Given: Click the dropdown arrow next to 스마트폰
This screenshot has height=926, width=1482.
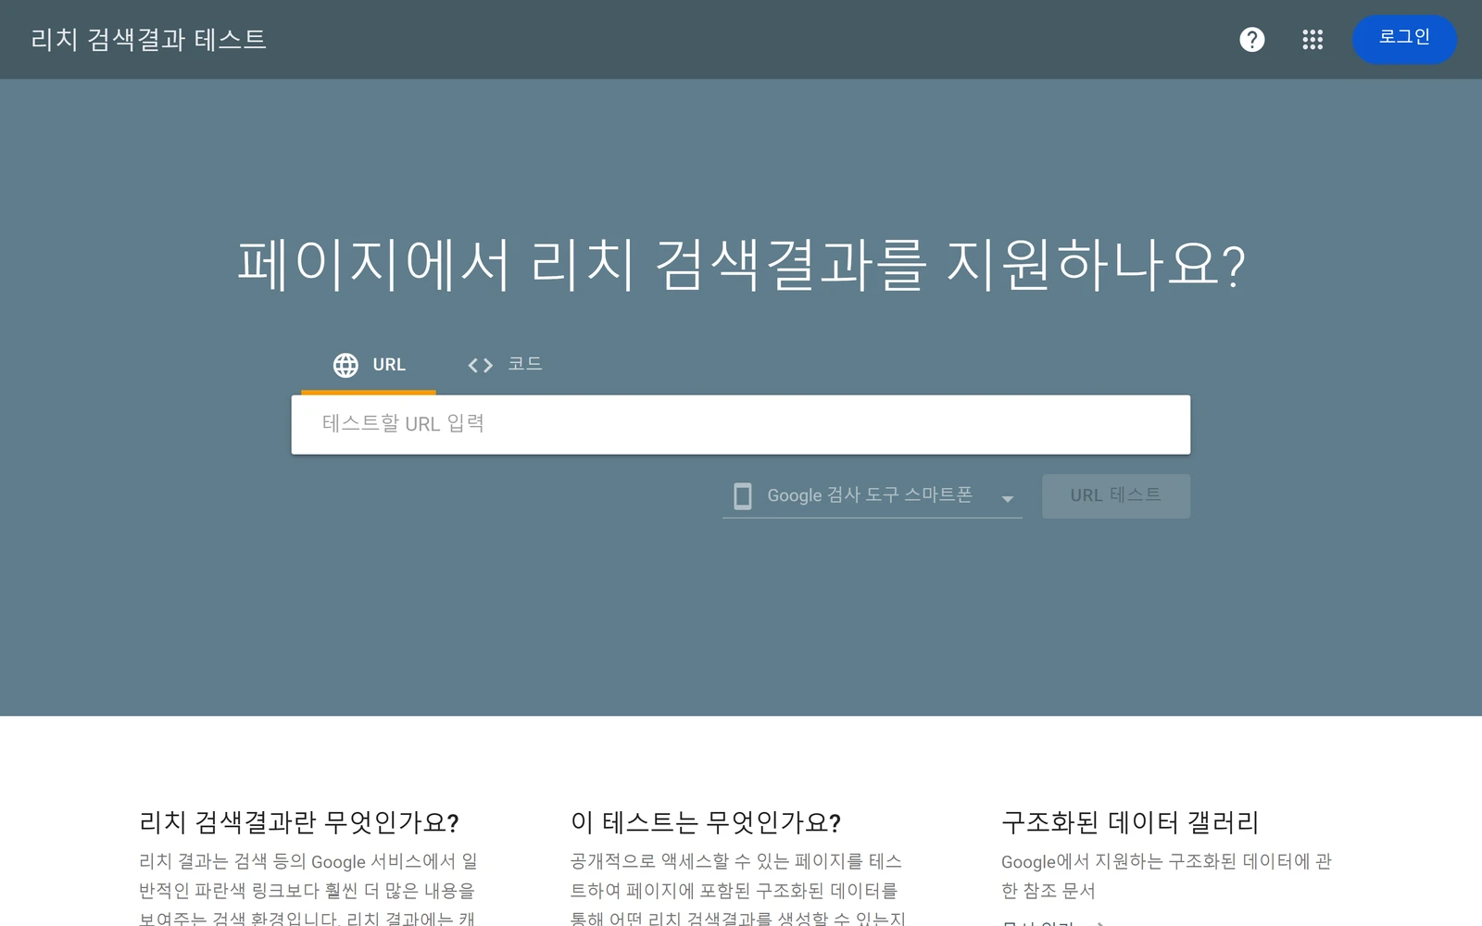Looking at the screenshot, I should pyautogui.click(x=1007, y=499).
